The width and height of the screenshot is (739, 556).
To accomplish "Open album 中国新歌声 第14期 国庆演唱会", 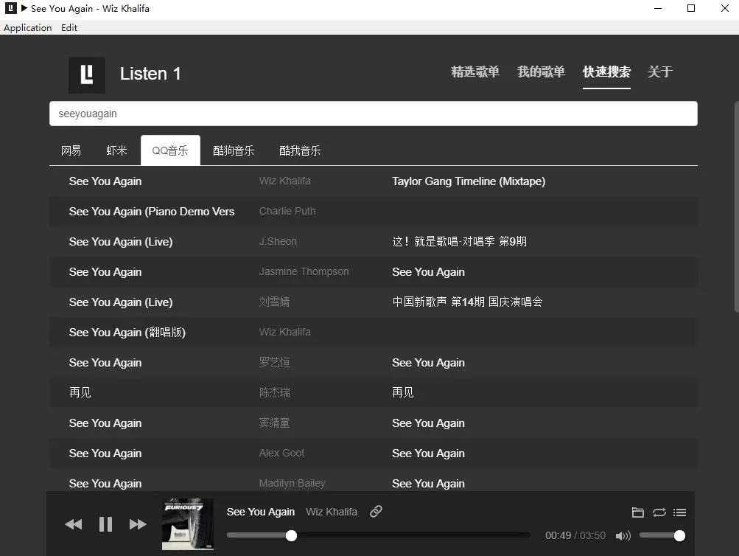I will point(467,302).
